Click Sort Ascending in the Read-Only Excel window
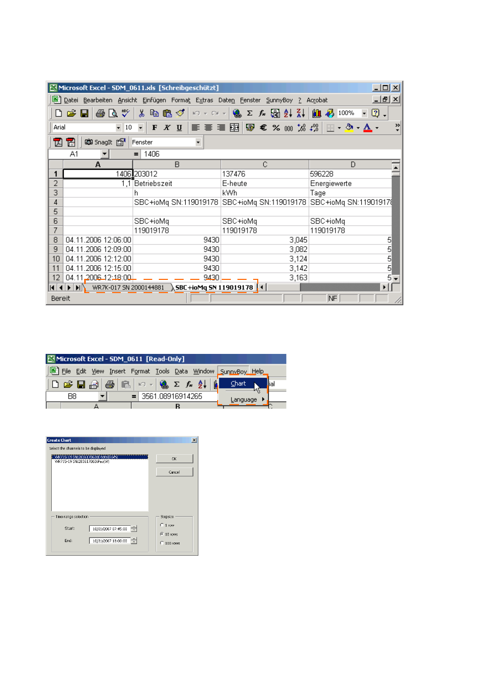The image size is (484, 685). coord(202,384)
